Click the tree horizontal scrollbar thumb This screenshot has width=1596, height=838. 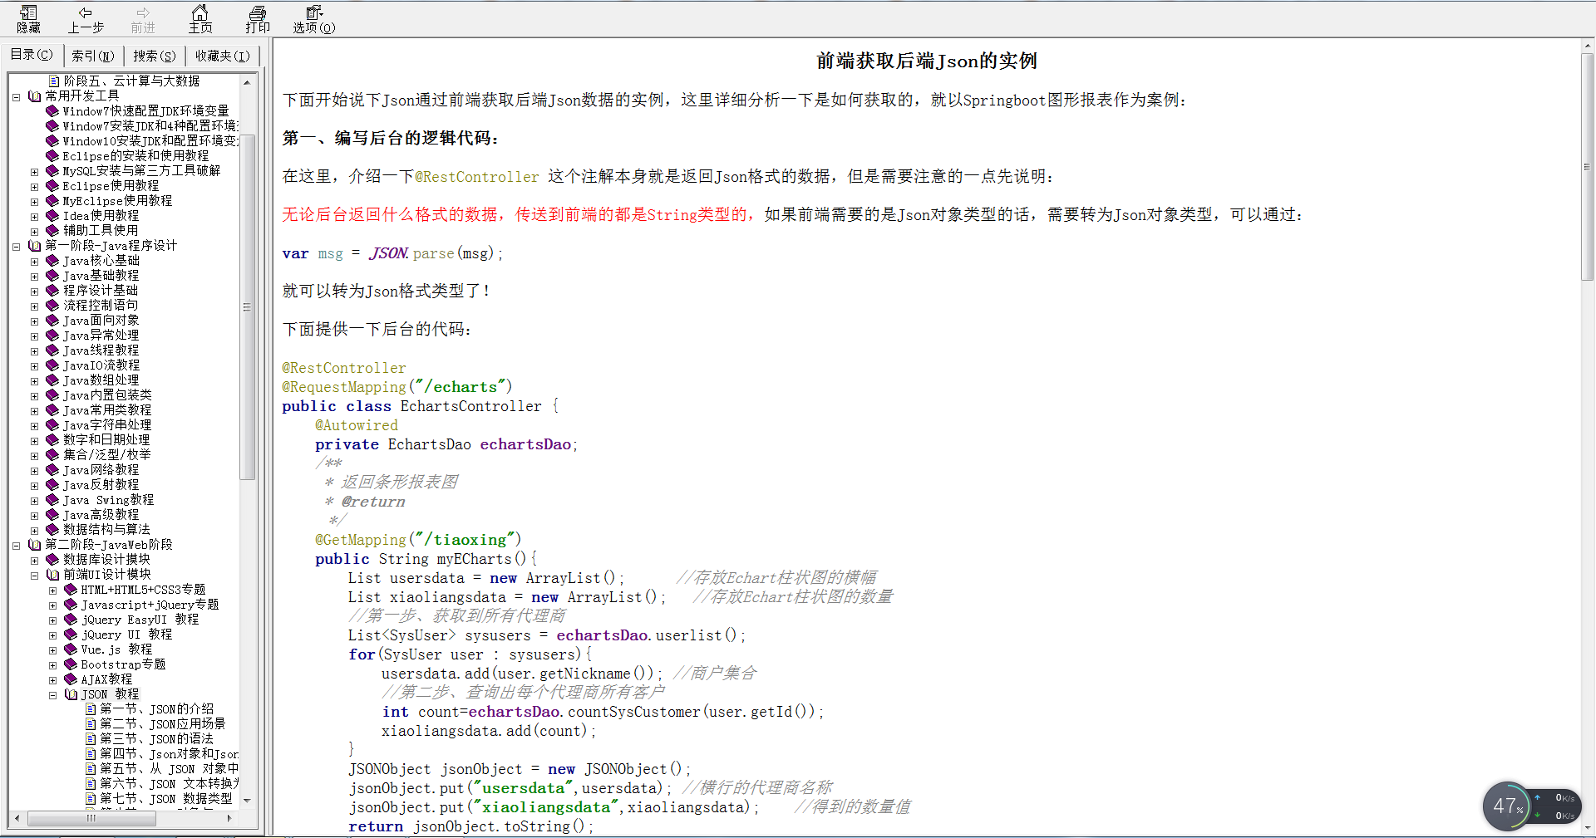91,818
